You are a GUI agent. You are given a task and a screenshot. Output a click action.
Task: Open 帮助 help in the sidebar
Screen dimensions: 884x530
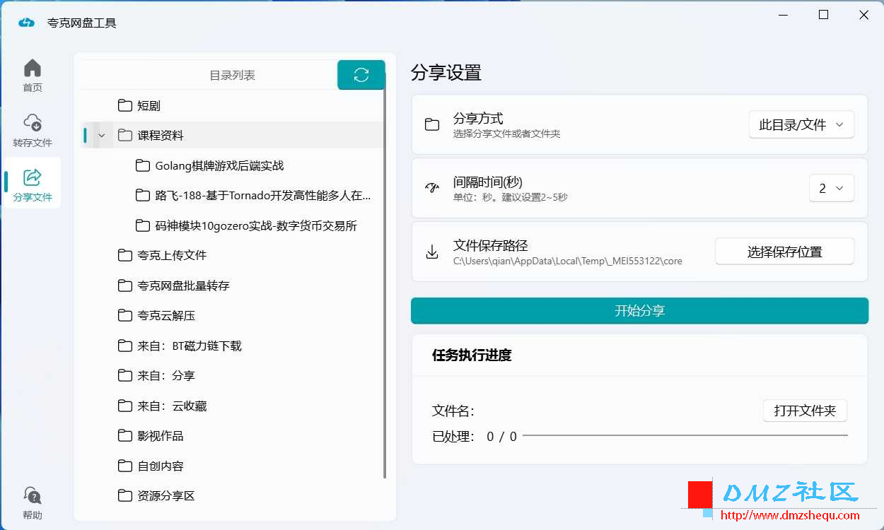(x=33, y=502)
